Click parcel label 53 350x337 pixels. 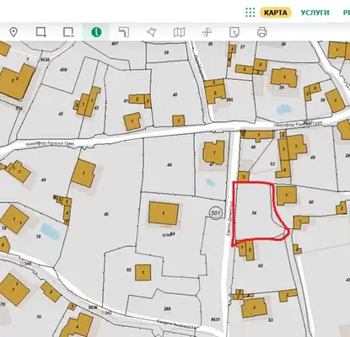[x=272, y=163]
